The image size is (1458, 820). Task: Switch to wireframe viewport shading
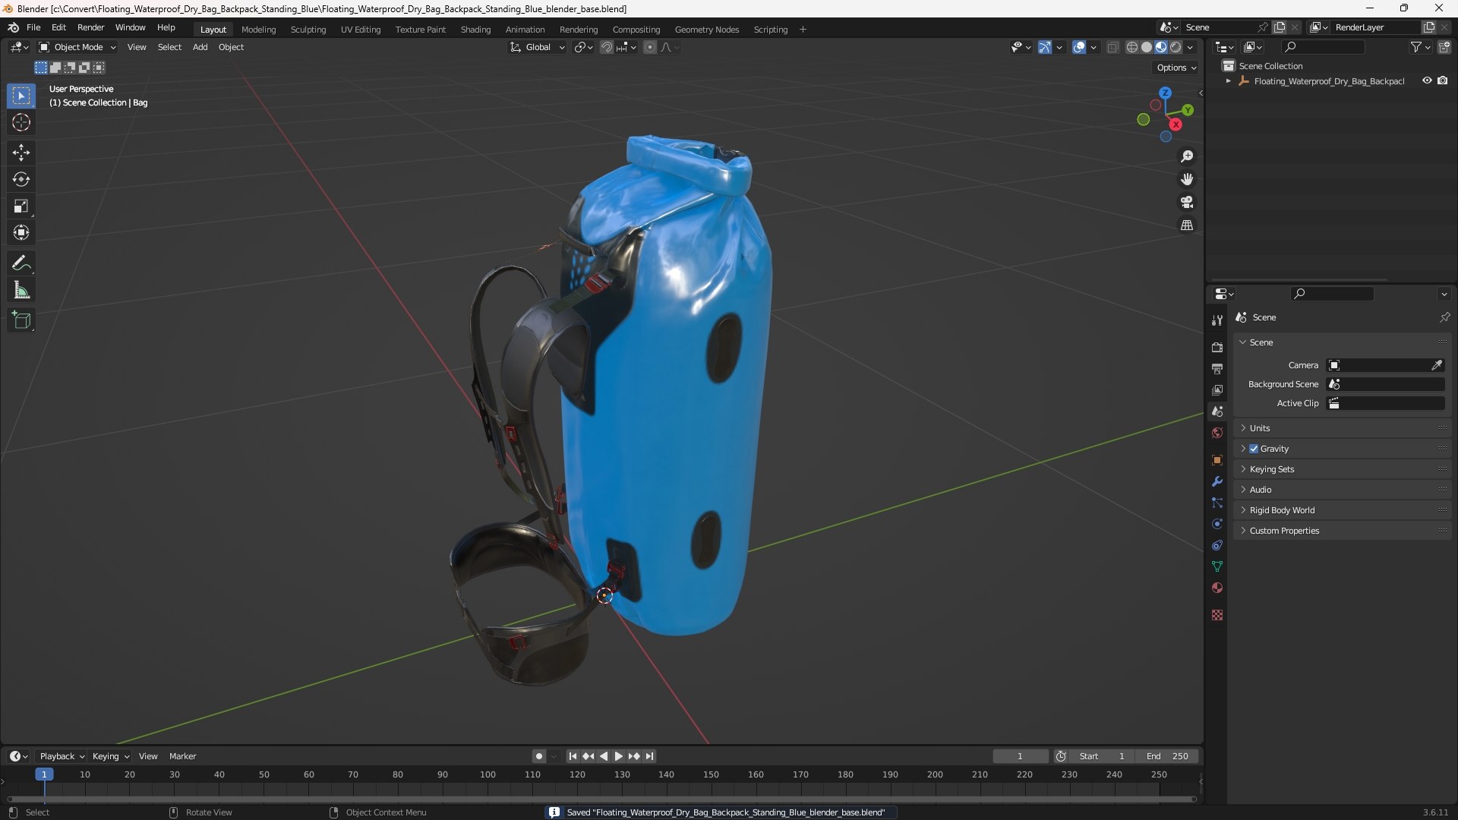[1132, 47]
